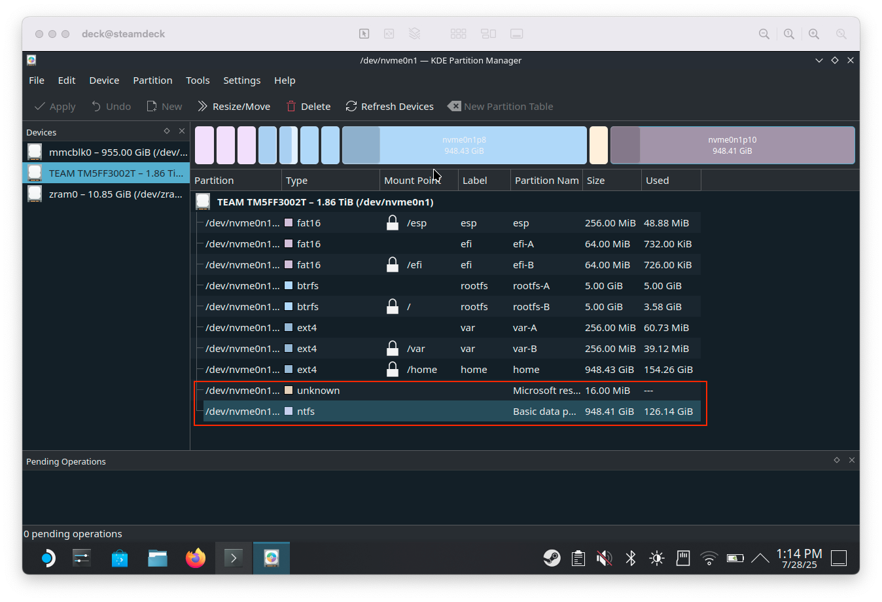Sort by the Label column header
Screen dimensions: 882x602
coord(484,181)
